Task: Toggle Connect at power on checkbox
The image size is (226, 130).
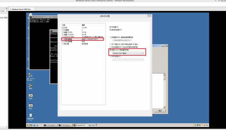Action: point(111,29)
